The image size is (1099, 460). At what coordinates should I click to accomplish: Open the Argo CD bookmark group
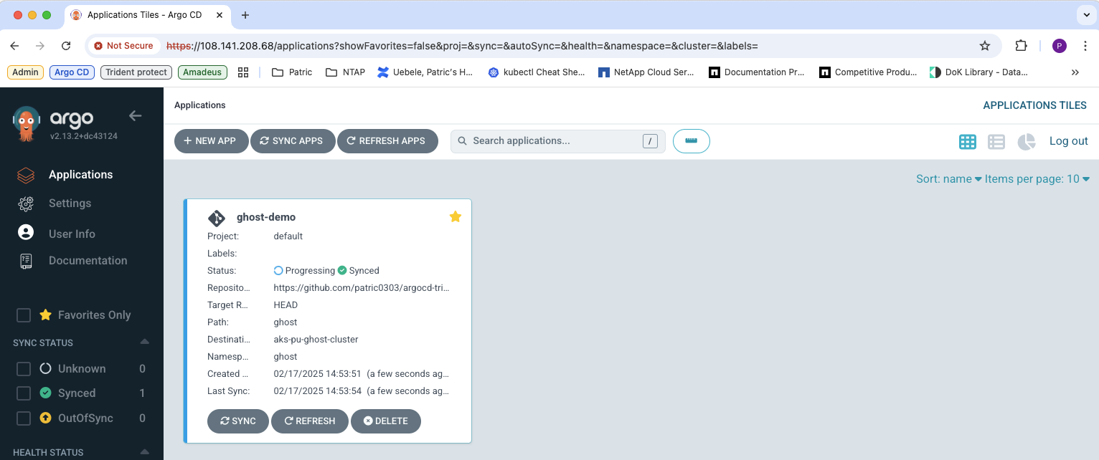72,72
